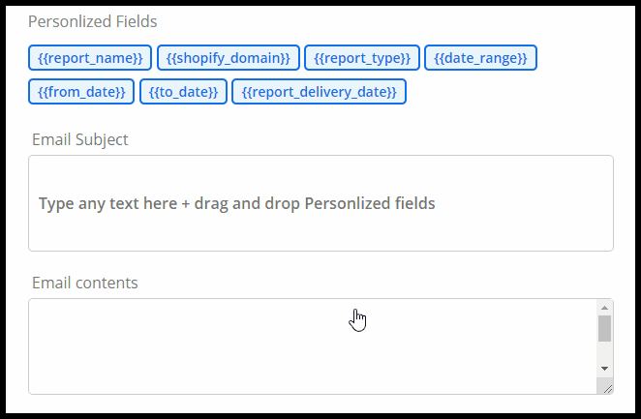Click the resize grip of Email contents box

pos(605,386)
